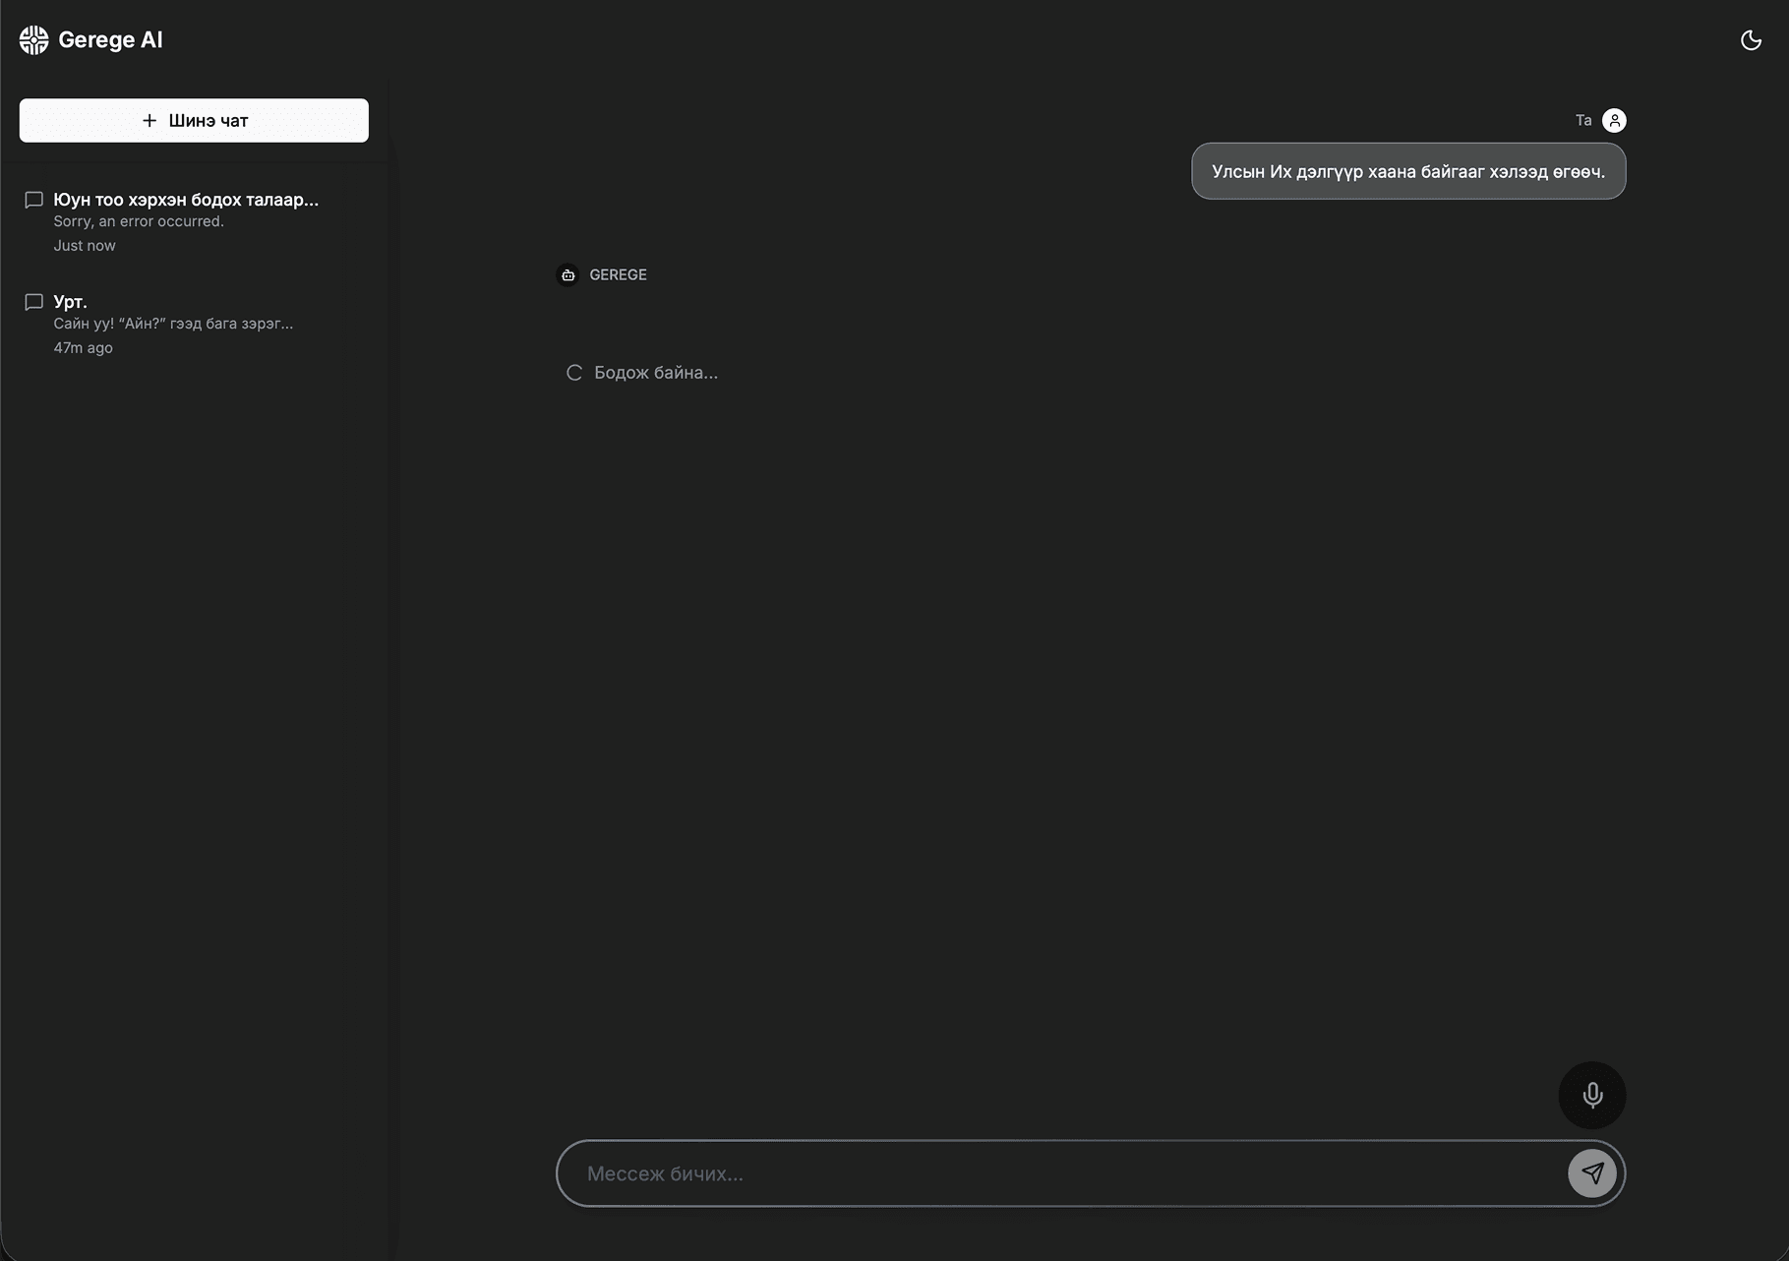Open the Шинэ чат button

pos(193,120)
